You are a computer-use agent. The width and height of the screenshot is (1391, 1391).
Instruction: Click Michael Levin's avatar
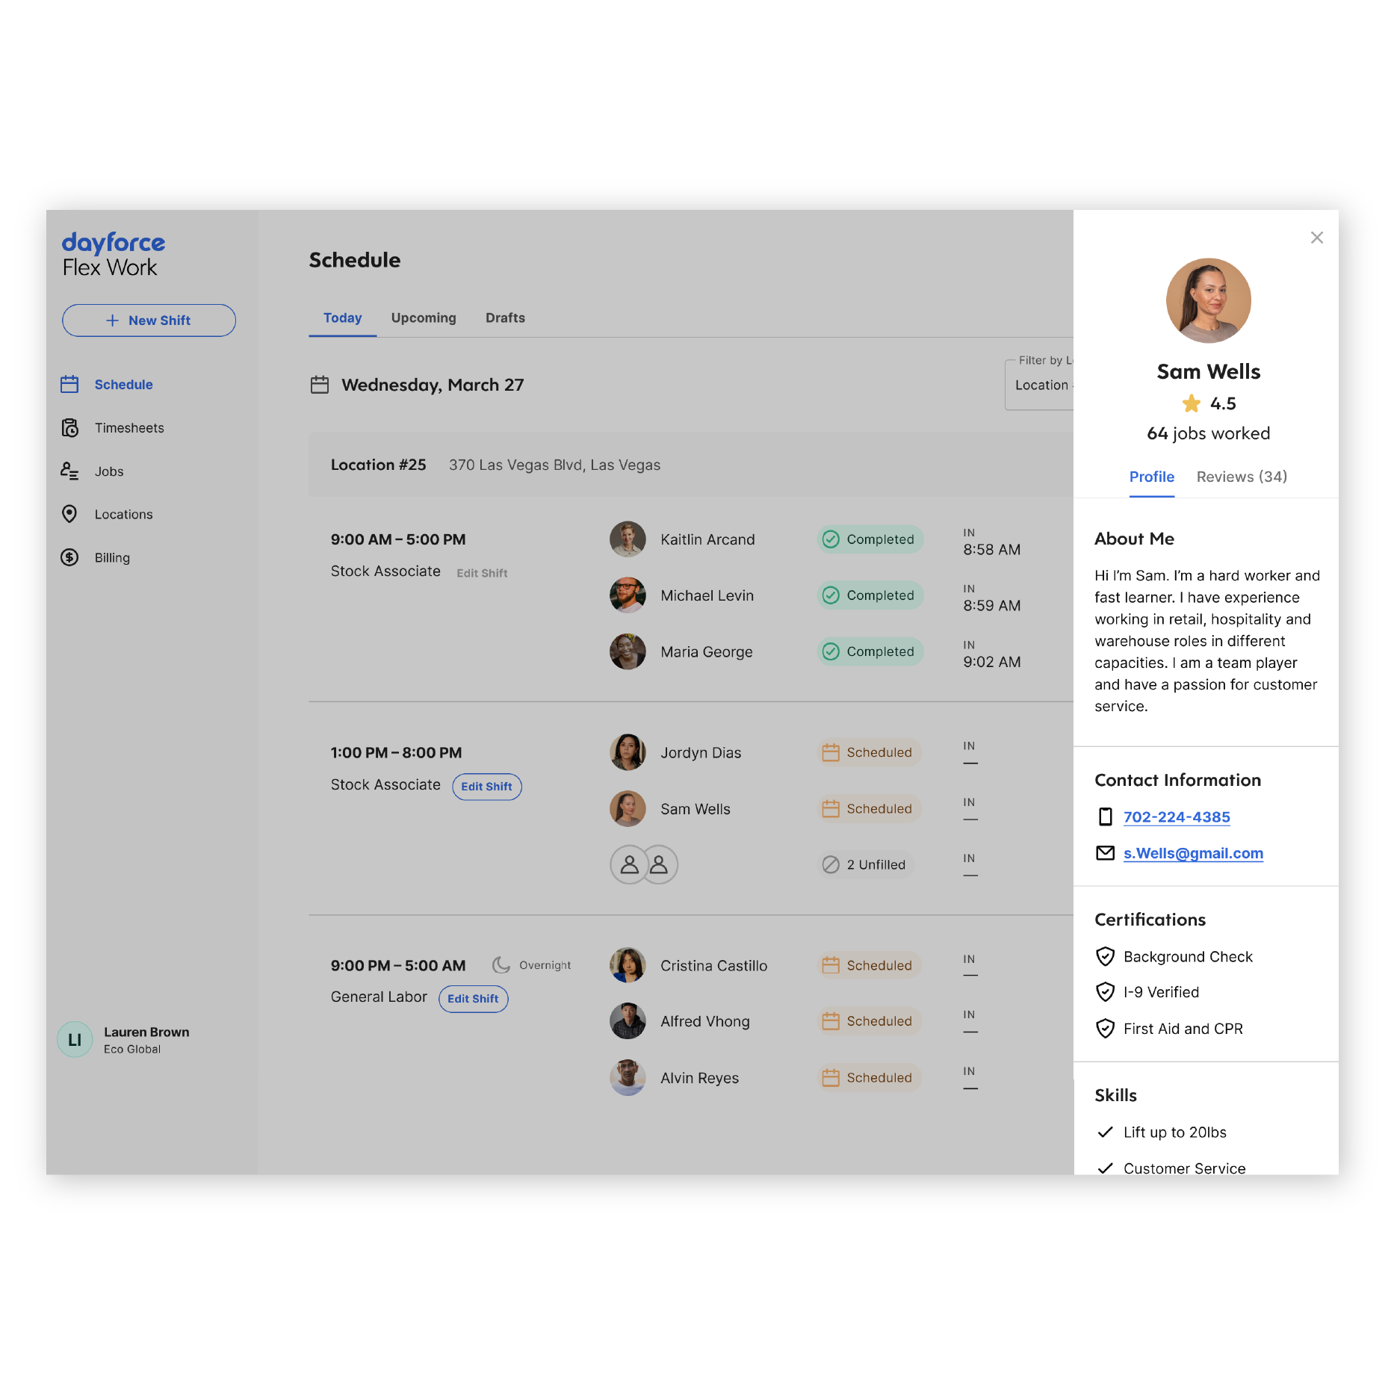[628, 595]
